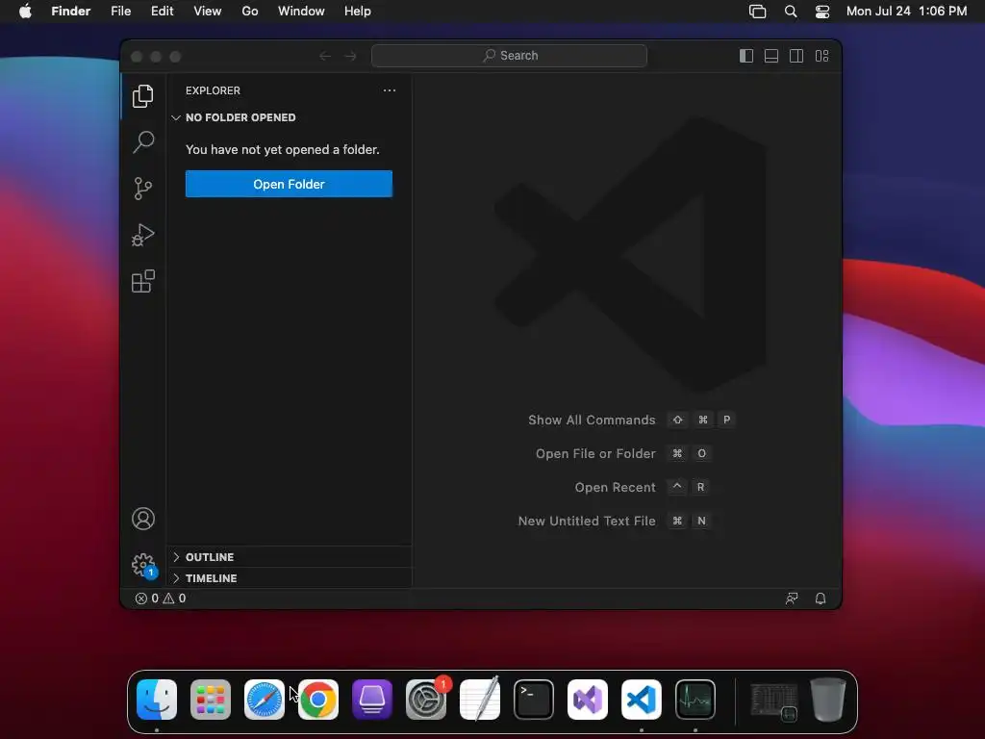Image resolution: width=985 pixels, height=739 pixels.
Task: Launch Google Chrome from the Dock
Action: coord(318,700)
